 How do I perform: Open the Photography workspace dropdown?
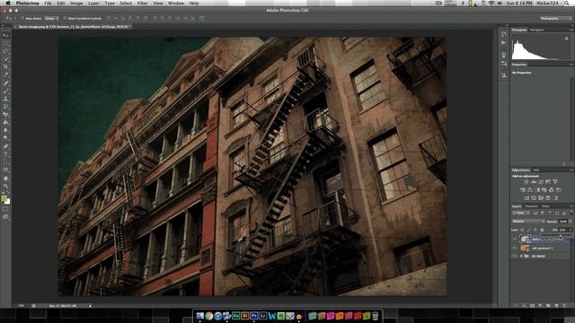555,18
